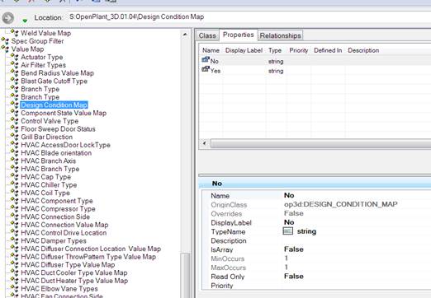Click the HVAC Component Type icon

[15, 200]
